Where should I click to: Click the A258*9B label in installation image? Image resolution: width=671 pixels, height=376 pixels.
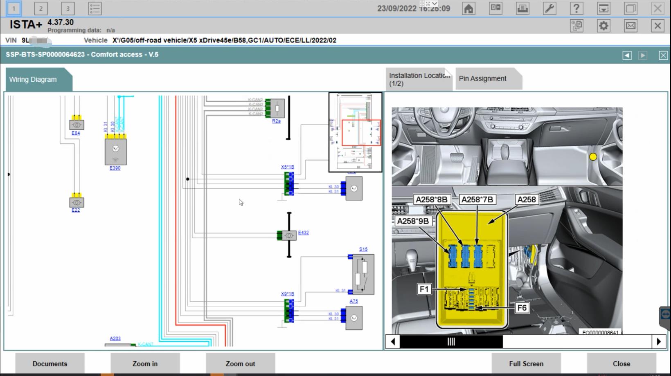tap(413, 221)
